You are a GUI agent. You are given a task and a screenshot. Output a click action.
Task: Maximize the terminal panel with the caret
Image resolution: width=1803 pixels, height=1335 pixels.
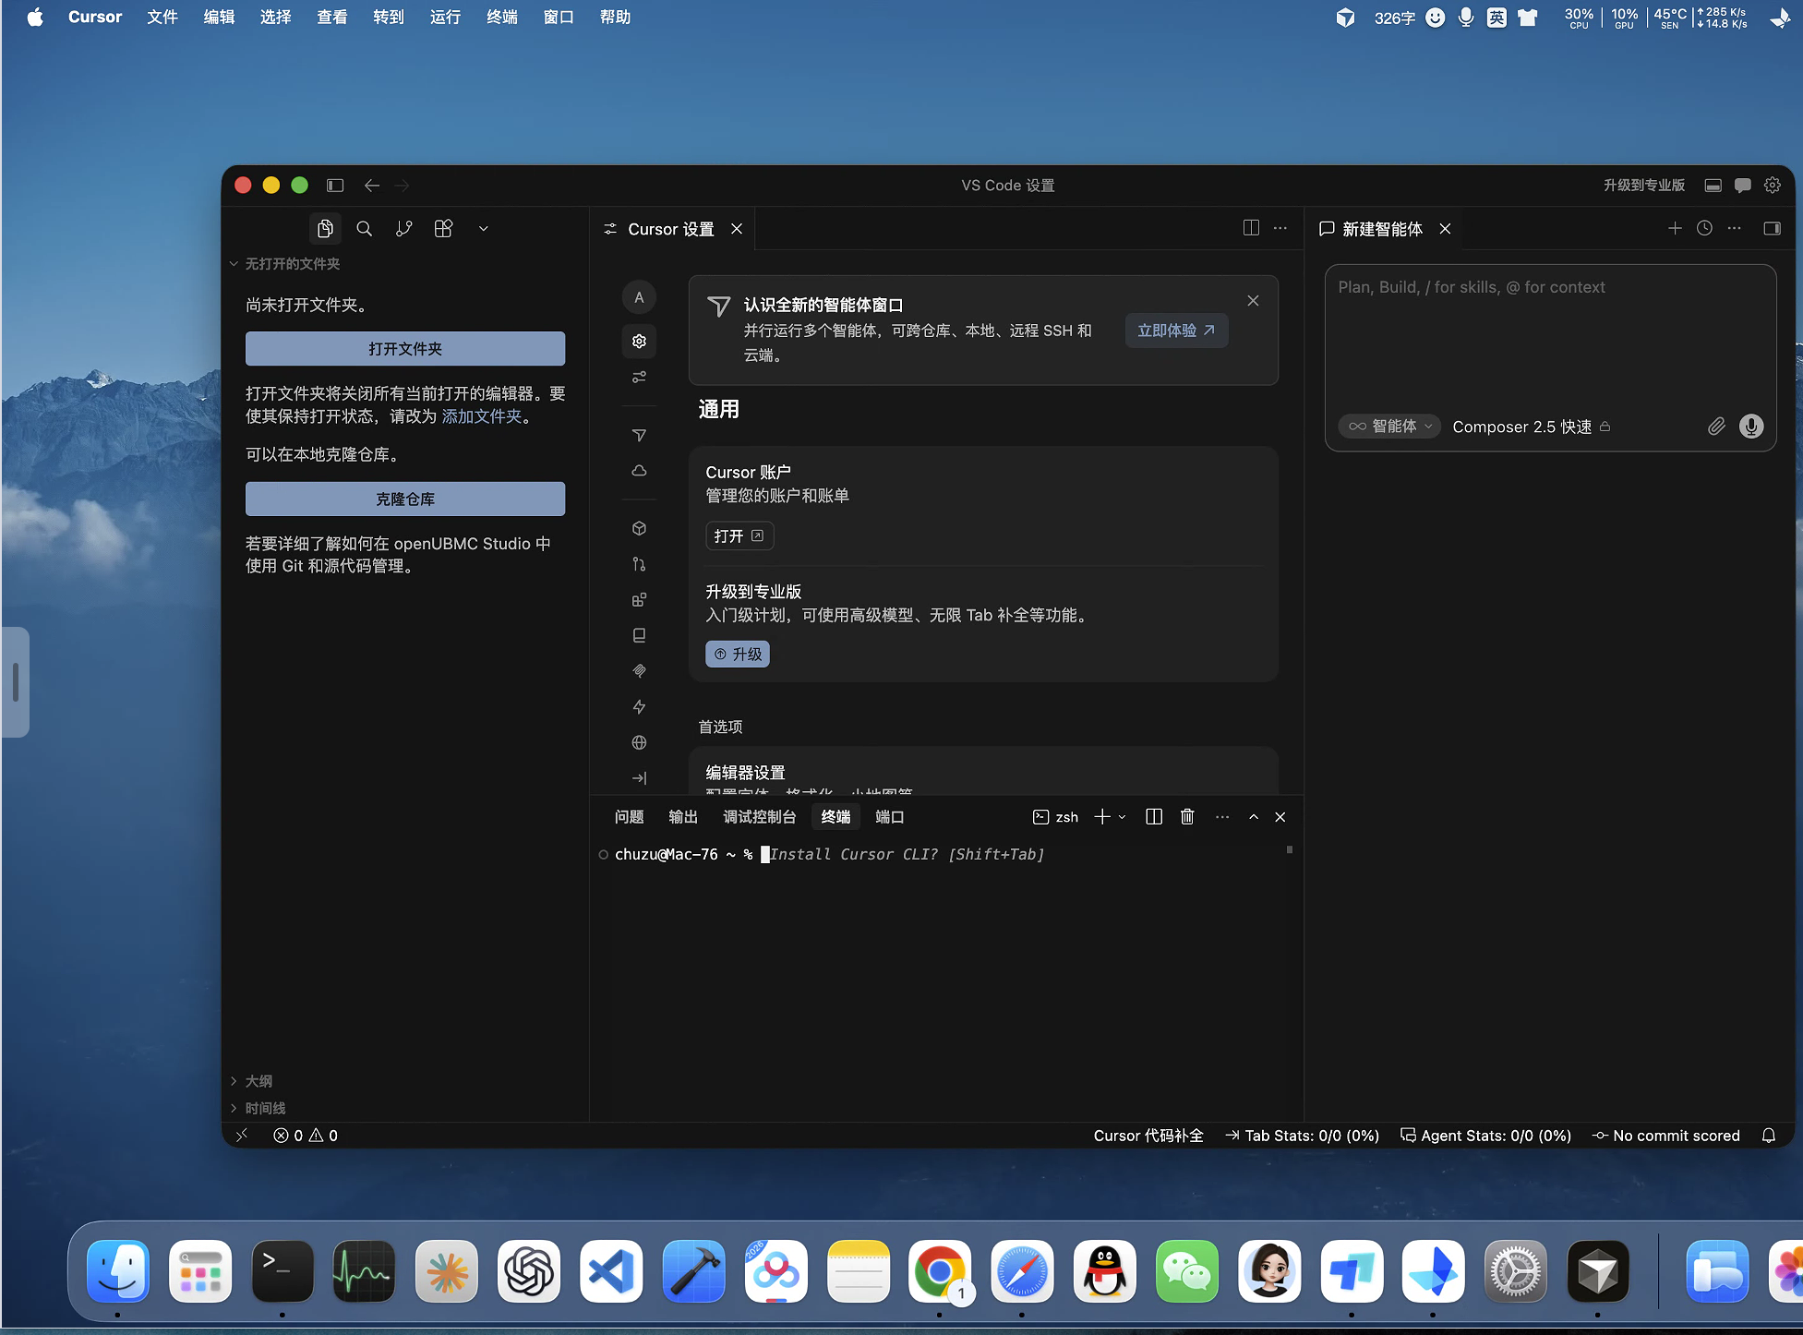pos(1254,817)
